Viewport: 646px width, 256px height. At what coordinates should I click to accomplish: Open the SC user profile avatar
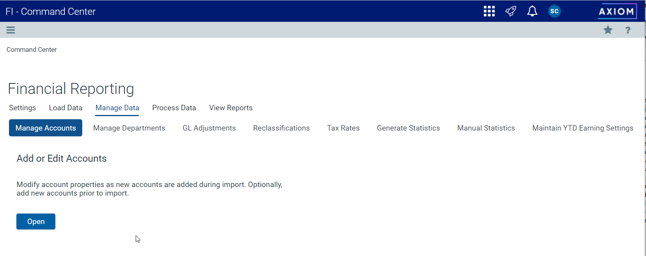pos(554,11)
